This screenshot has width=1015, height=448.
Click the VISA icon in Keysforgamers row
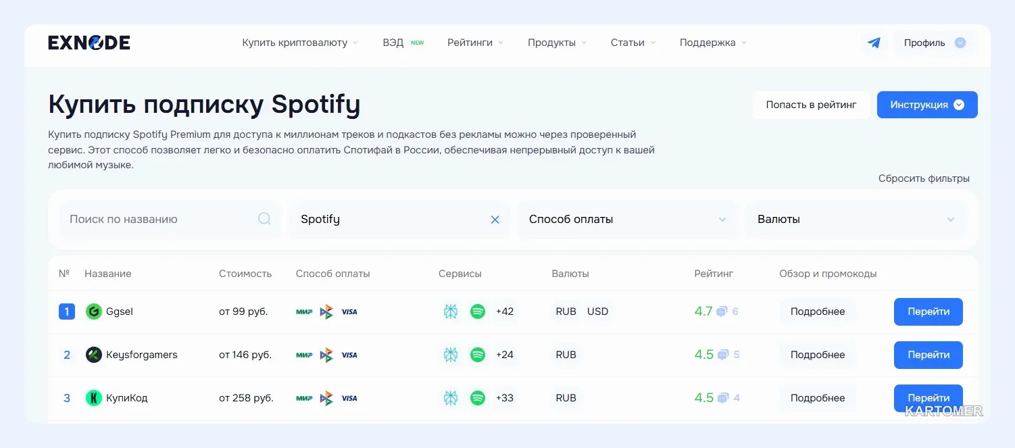pyautogui.click(x=349, y=355)
